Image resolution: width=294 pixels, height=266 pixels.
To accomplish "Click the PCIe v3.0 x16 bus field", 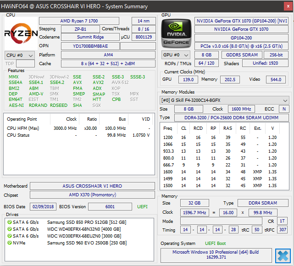I will (x=241, y=46).
